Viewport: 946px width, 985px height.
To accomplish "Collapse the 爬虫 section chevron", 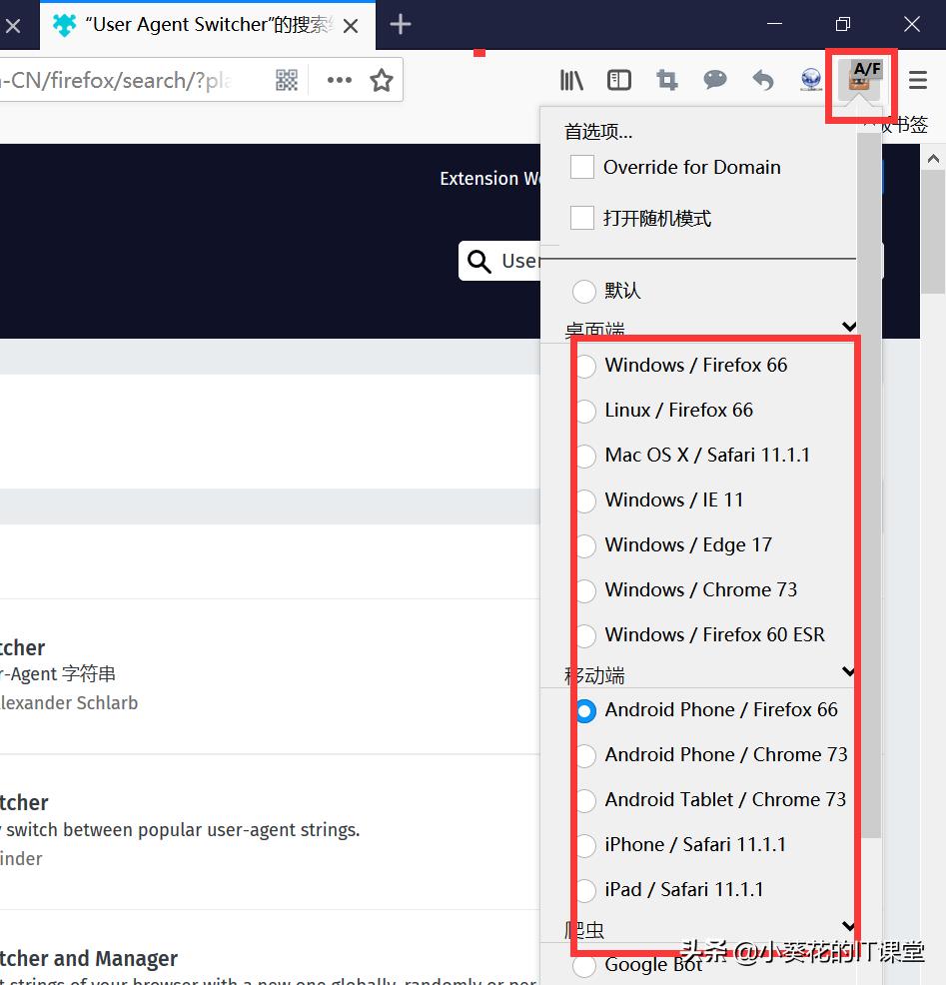I will point(849,926).
